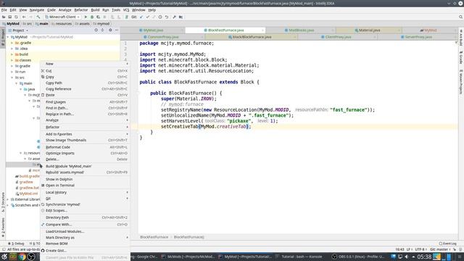The width and height of the screenshot is (464, 261).
Task: Start debugging with the bug icon
Action: pos(92,17)
